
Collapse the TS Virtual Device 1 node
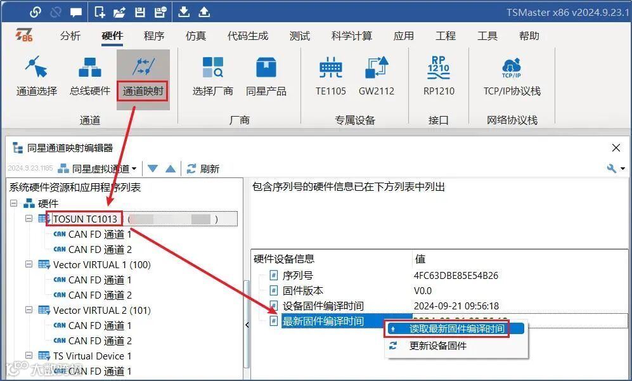[29, 356]
